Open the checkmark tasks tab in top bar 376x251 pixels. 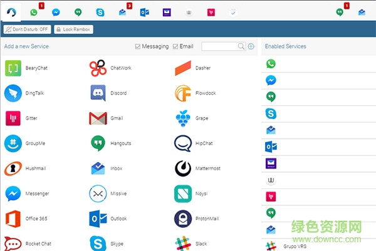[x=233, y=13]
